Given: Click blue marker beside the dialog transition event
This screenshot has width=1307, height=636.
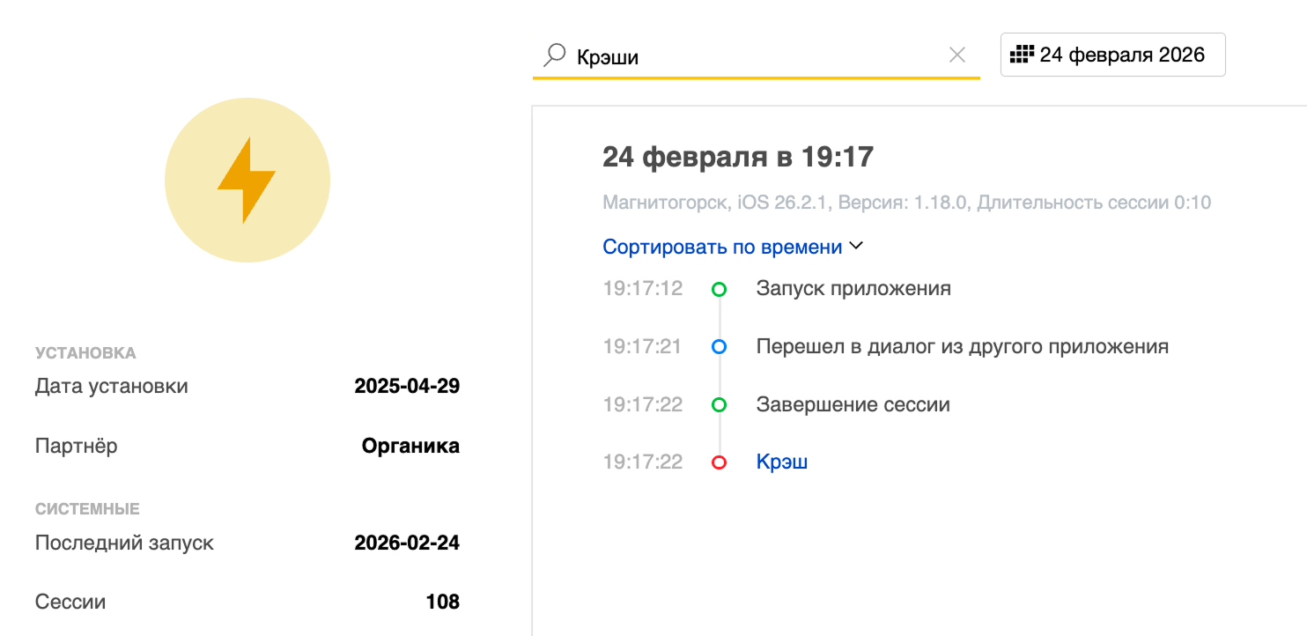Looking at the screenshot, I should click(720, 346).
